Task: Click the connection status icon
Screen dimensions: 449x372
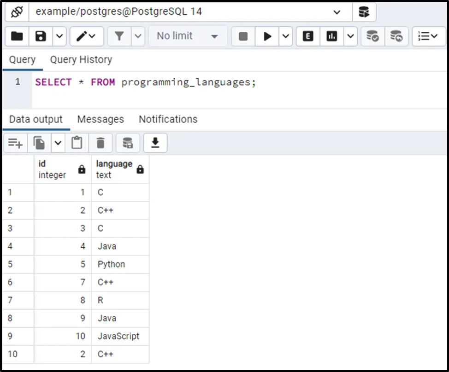Action: (17, 12)
